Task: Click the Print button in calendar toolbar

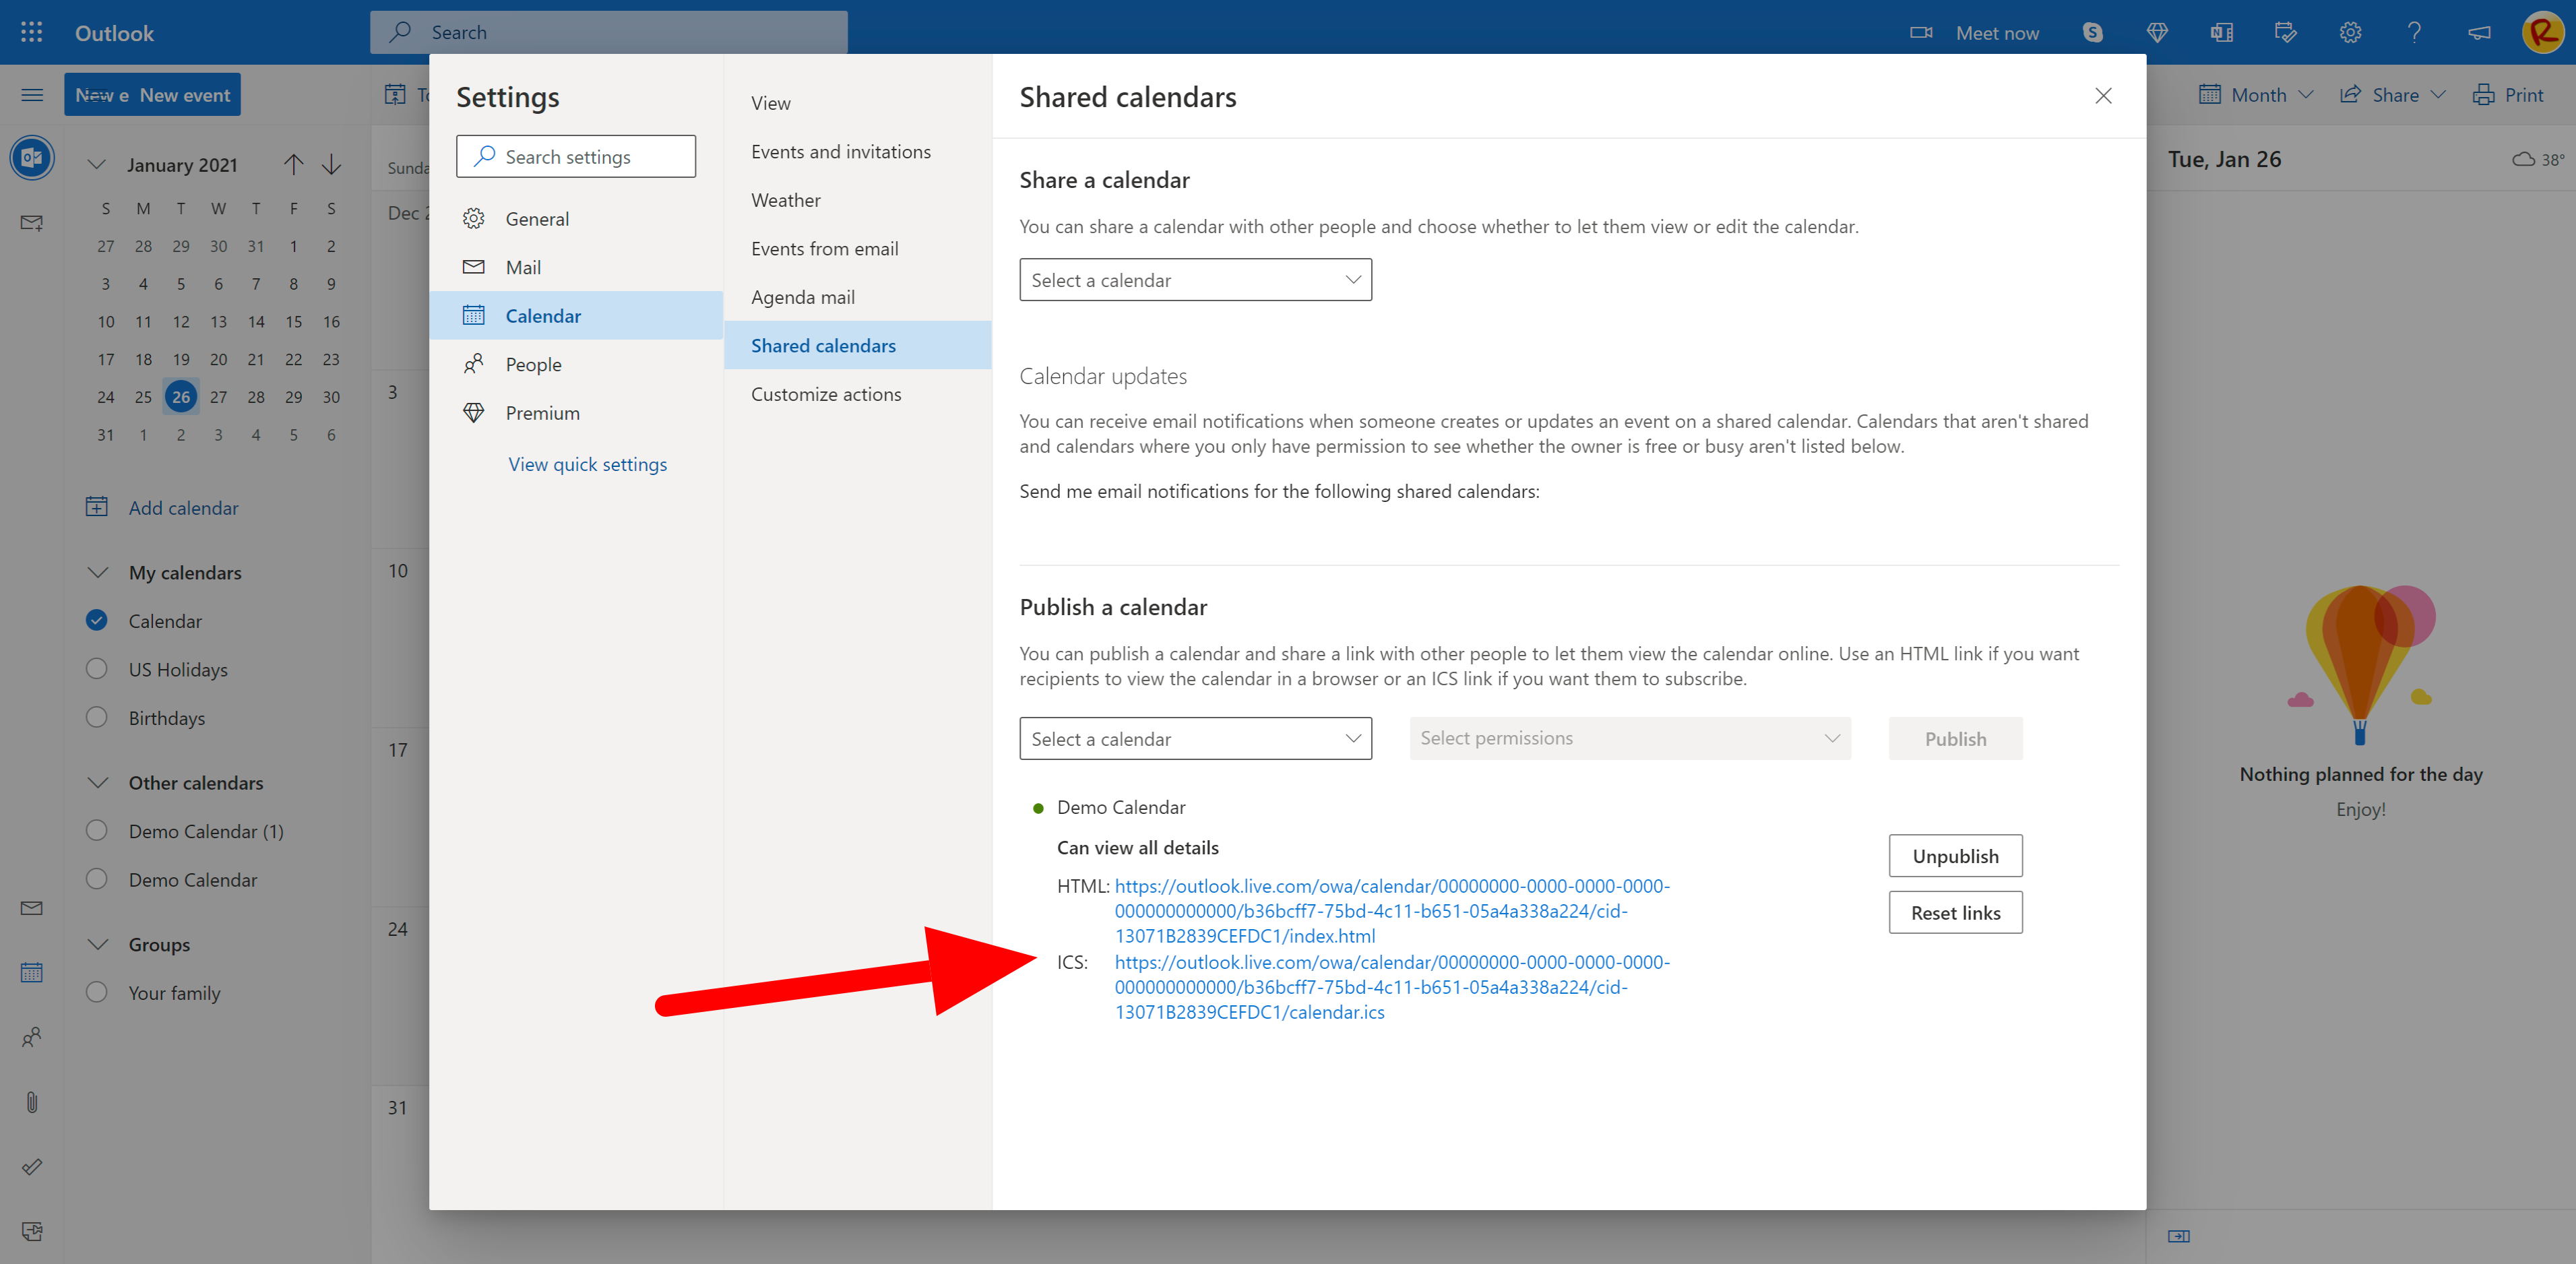Action: tap(2507, 95)
